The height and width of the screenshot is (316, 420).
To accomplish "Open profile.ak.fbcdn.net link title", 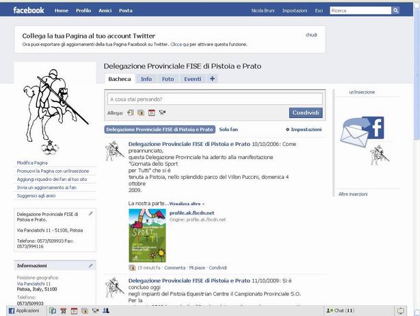I will (192, 213).
